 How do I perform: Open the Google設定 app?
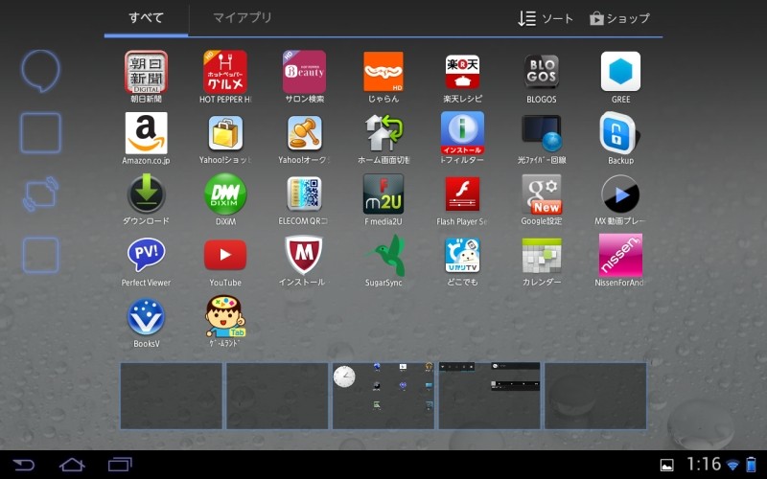pyautogui.click(x=542, y=194)
